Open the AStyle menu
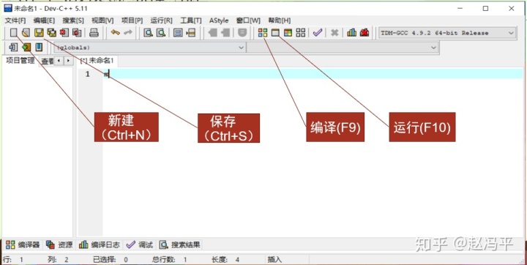 click(219, 20)
